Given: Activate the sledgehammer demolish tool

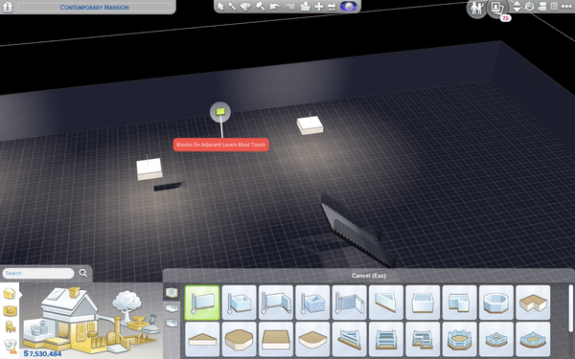Looking at the screenshot, I should [x=260, y=7].
